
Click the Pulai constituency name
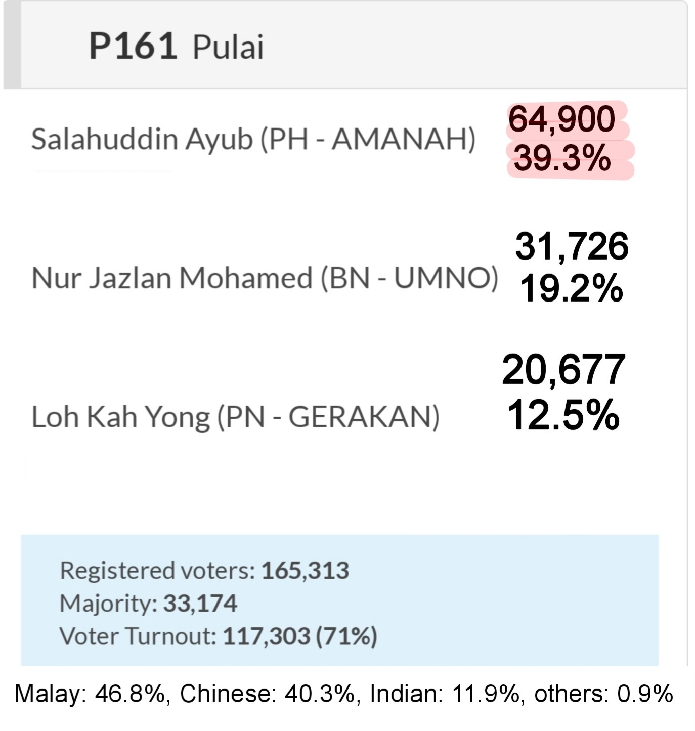pyautogui.click(x=228, y=47)
